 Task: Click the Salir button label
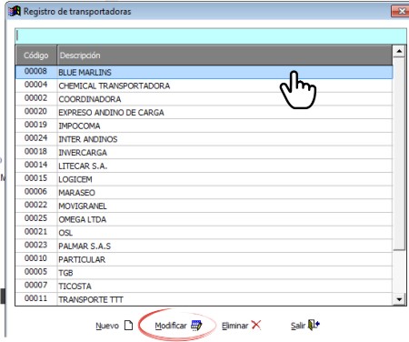tap(298, 326)
